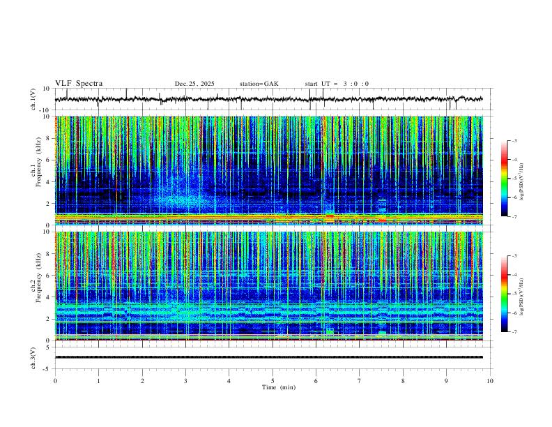This screenshot has width=552, height=427.
Task: Click the "4" kHz tick on ch.2 spectrogram
Action: 48,297
